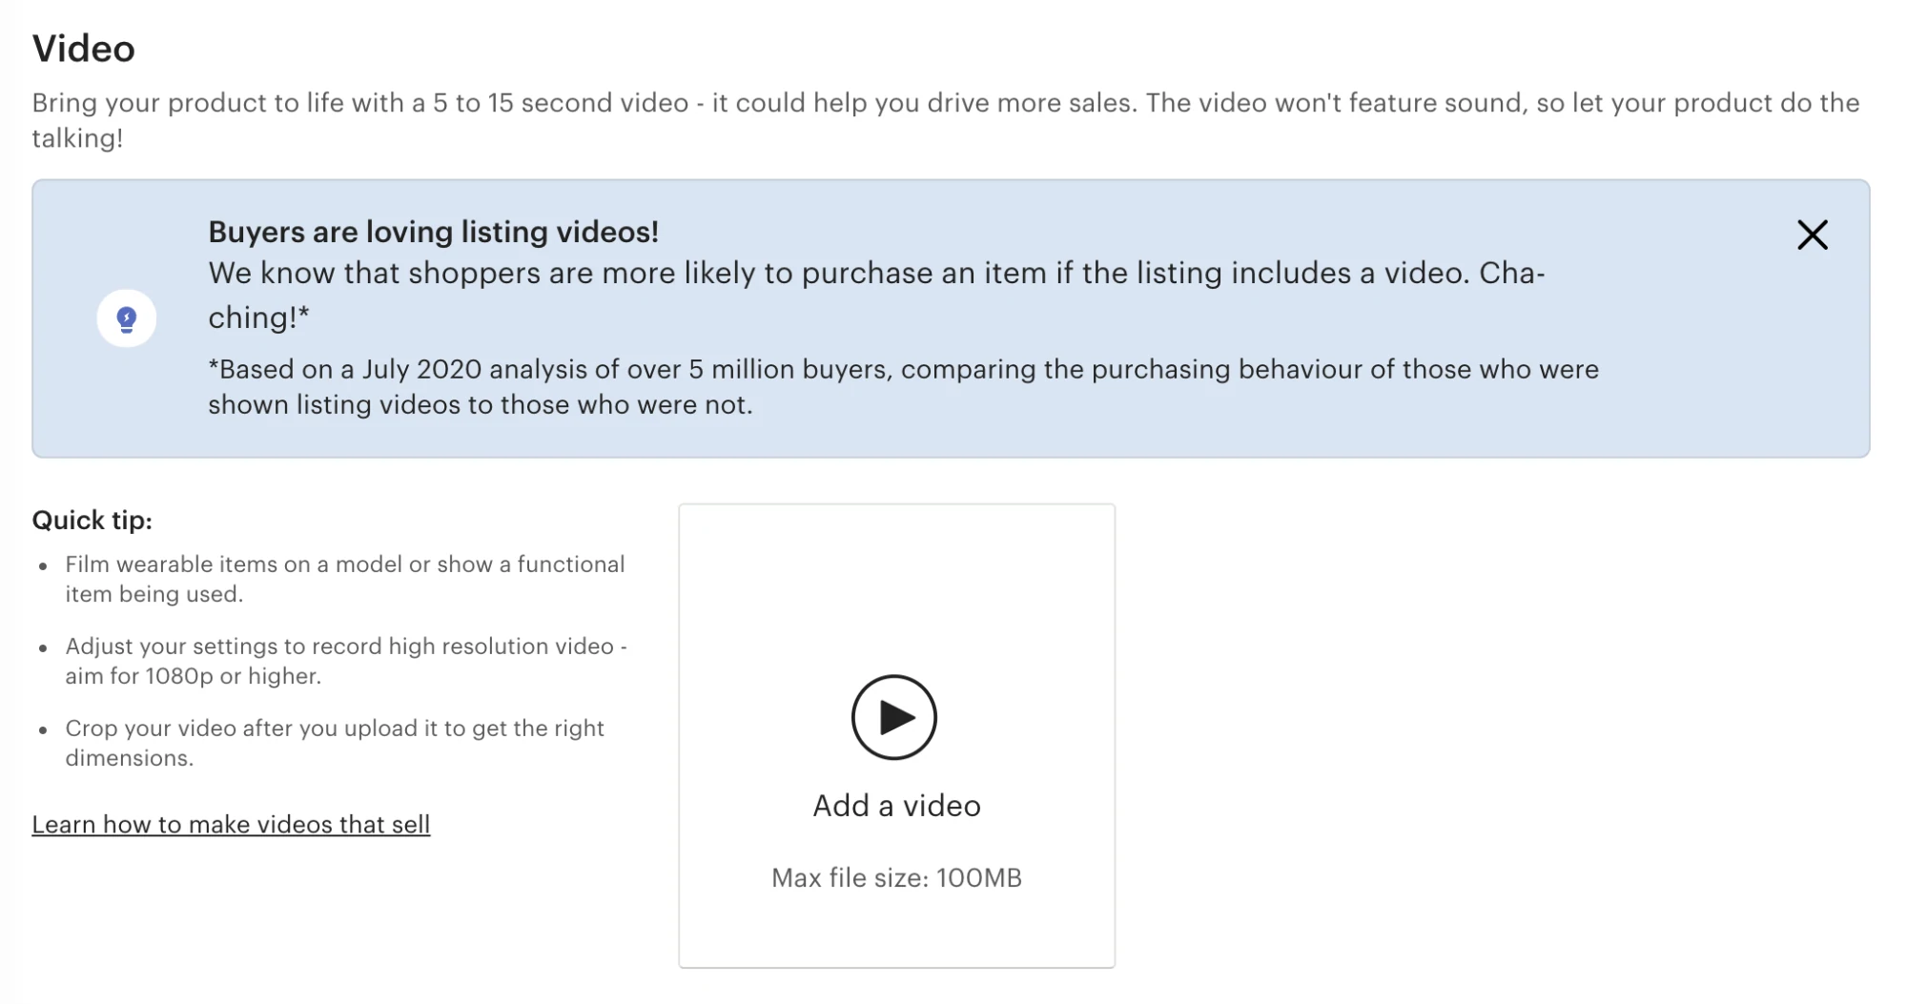Click the tip about 1080p resolution
Viewport: 1906px width, 1005px height.
344,661
